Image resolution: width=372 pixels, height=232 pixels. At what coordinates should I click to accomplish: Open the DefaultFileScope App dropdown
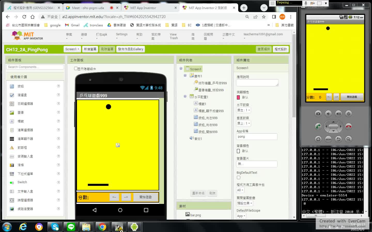tap(241, 216)
